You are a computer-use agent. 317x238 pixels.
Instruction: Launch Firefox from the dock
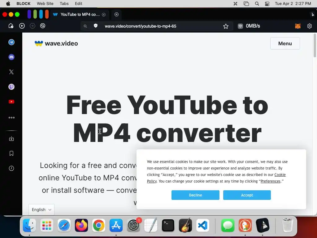click(81, 225)
